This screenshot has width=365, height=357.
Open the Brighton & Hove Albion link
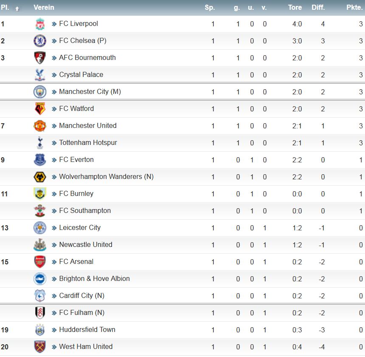[x=95, y=278]
